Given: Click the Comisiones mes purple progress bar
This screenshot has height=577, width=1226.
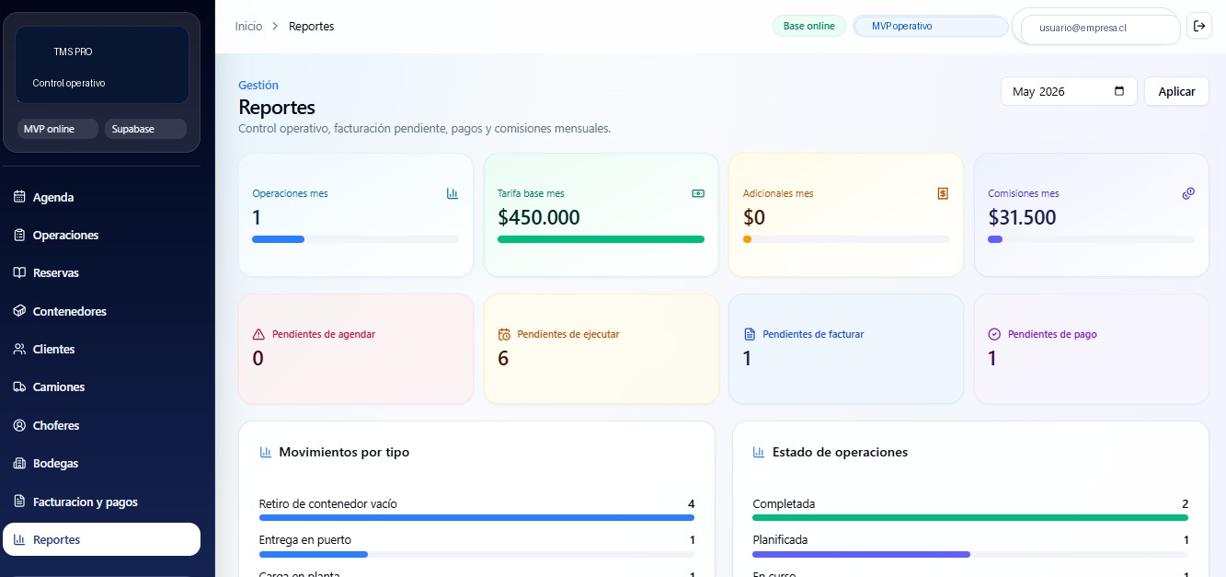Looking at the screenshot, I should coord(995,239).
